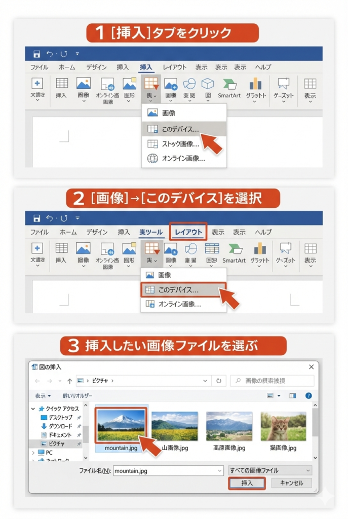The width and height of the screenshot is (348, 519).
Task: Click the キャンセル button
Action: (x=291, y=483)
